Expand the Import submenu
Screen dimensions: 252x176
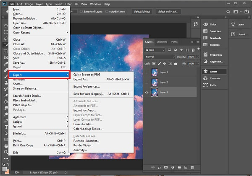pyautogui.click(x=39, y=126)
